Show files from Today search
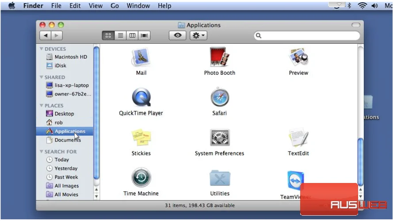 57,160
